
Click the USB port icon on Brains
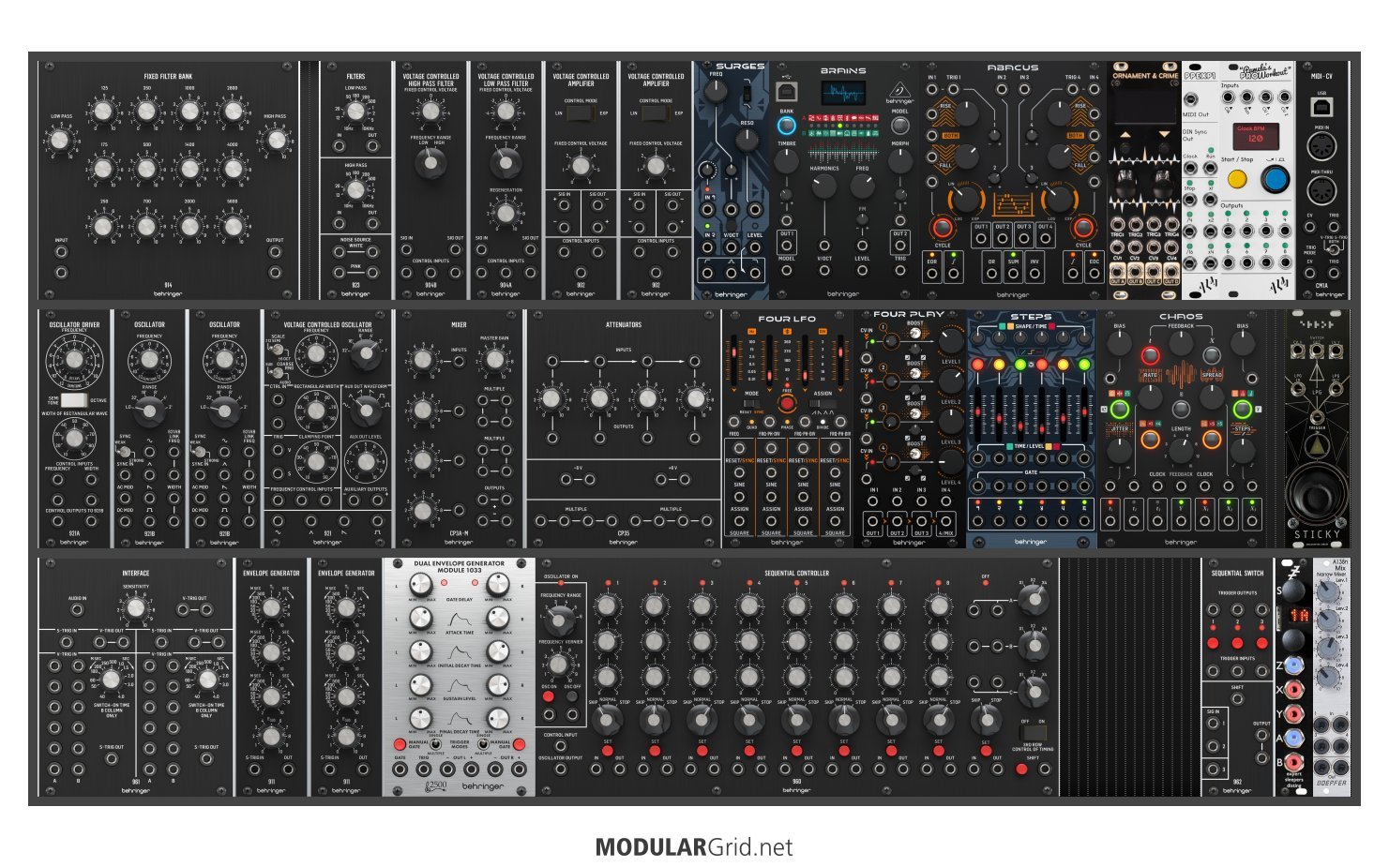(786, 92)
